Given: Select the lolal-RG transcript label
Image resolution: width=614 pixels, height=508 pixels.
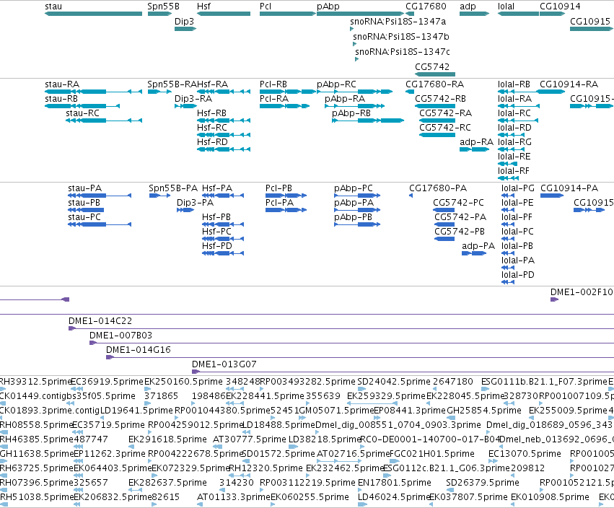Looking at the screenshot, I should 514,141.
